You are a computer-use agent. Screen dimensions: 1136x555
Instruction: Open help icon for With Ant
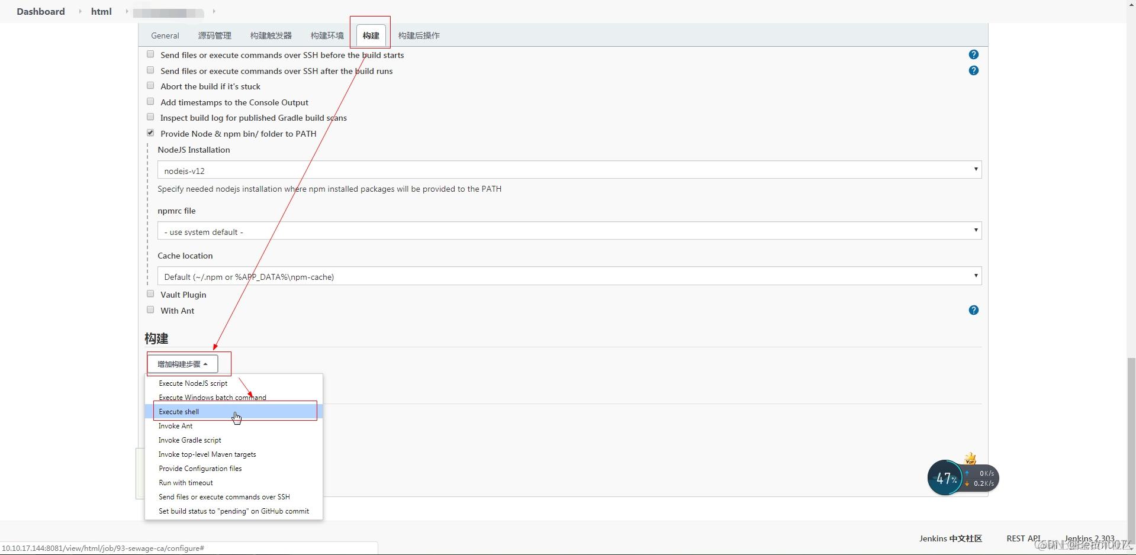click(x=973, y=310)
